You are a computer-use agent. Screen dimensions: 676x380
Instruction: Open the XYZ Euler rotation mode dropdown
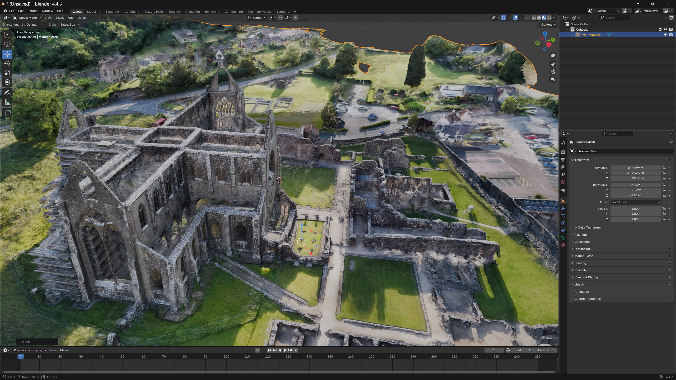[636, 202]
